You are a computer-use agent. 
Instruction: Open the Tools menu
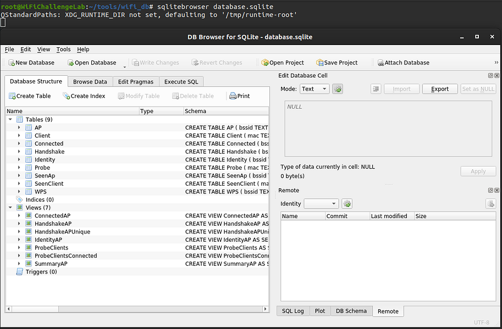[63, 49]
